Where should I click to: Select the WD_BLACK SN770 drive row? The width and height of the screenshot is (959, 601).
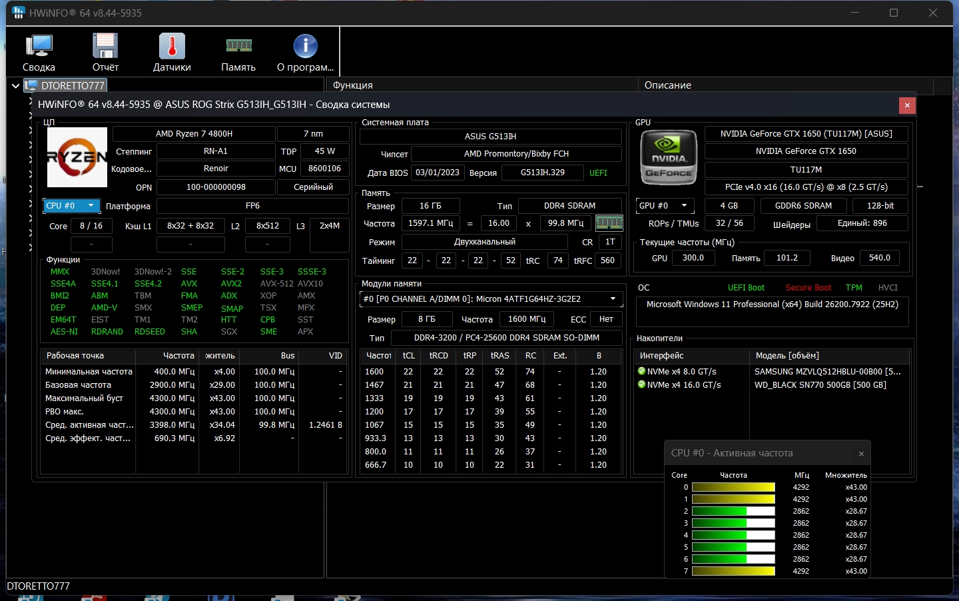pyautogui.click(x=820, y=385)
